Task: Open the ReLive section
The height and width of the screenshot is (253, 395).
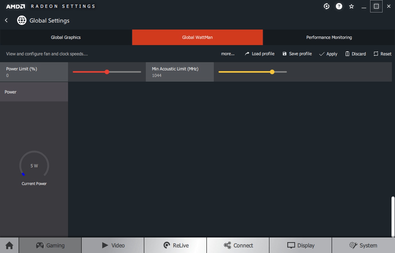Action: point(176,245)
